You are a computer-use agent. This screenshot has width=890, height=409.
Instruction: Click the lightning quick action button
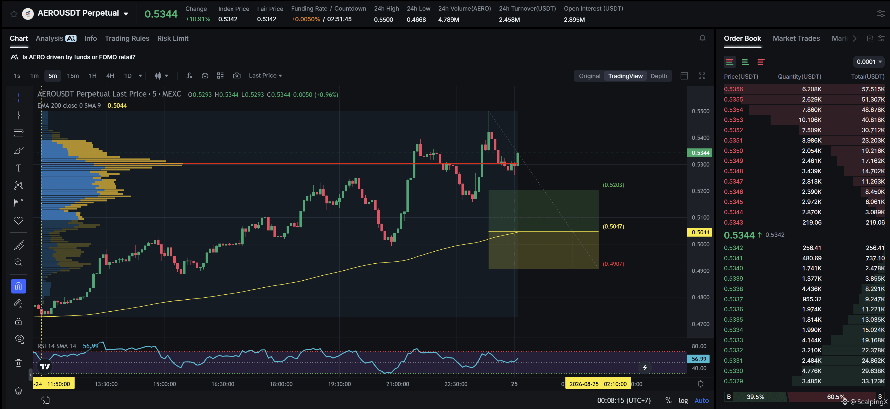(x=645, y=368)
